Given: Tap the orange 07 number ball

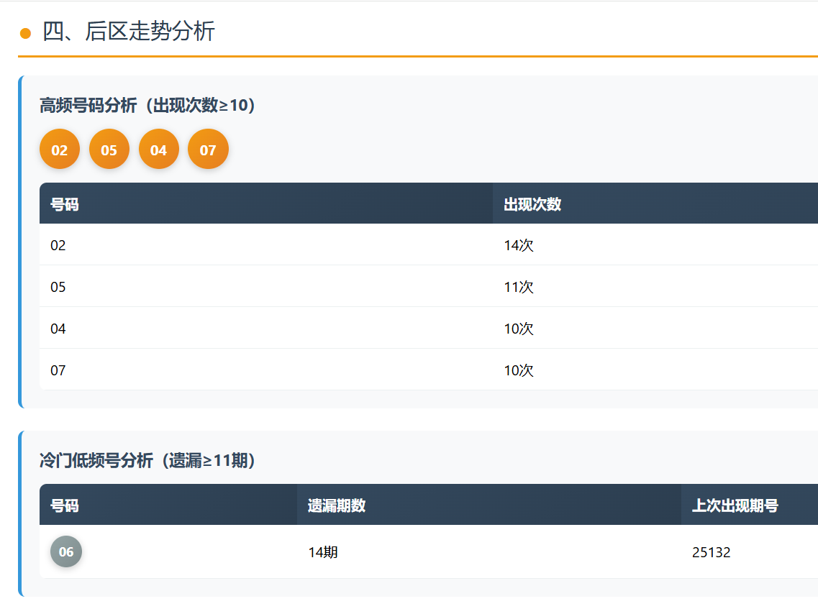Looking at the screenshot, I should tap(208, 150).
